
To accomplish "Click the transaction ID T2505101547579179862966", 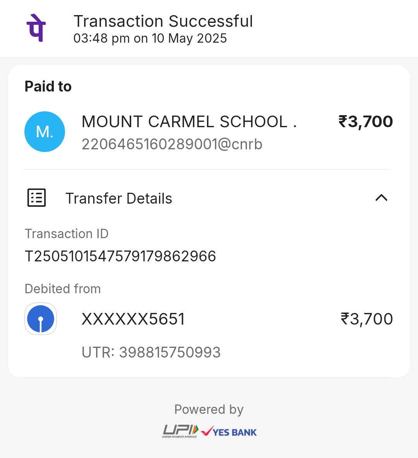I will click(120, 256).
